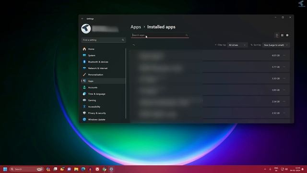Click the microphone tray icon
Viewport: 307px width, 173px height.
pos(270,169)
